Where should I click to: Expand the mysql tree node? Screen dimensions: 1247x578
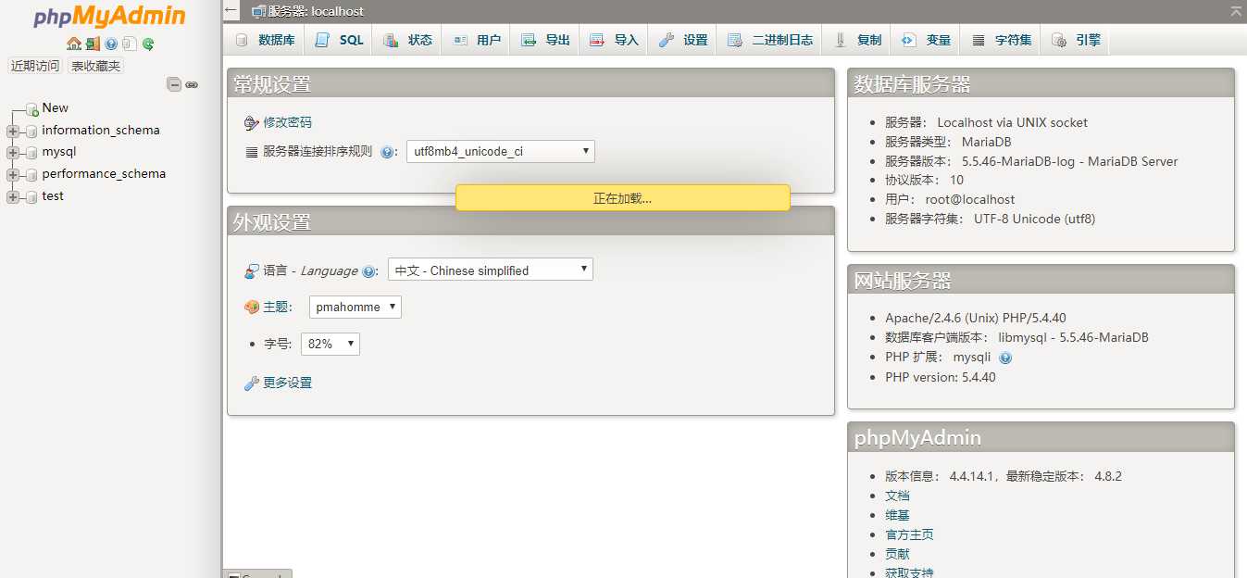(x=12, y=153)
